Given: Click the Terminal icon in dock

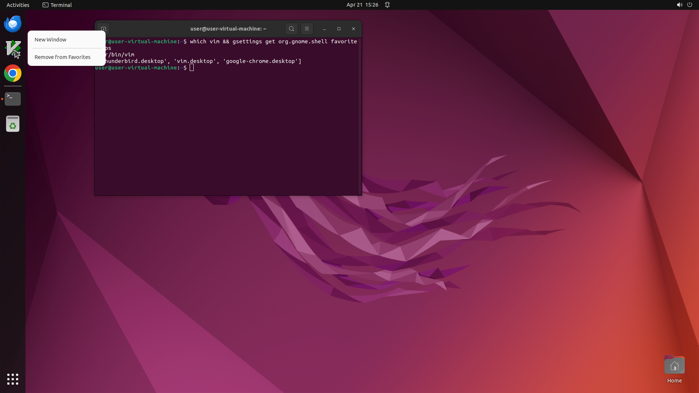Looking at the screenshot, I should (13, 99).
